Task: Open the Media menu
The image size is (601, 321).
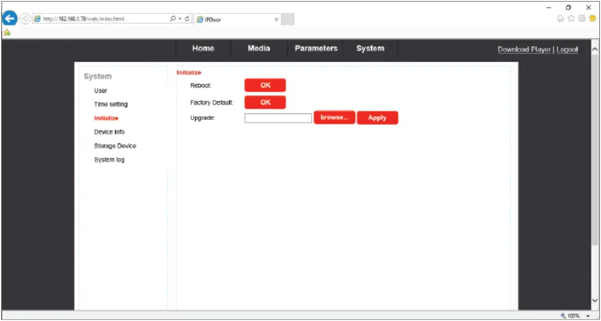Action: pos(259,48)
